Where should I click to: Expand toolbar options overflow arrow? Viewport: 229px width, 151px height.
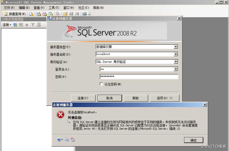[89, 14]
